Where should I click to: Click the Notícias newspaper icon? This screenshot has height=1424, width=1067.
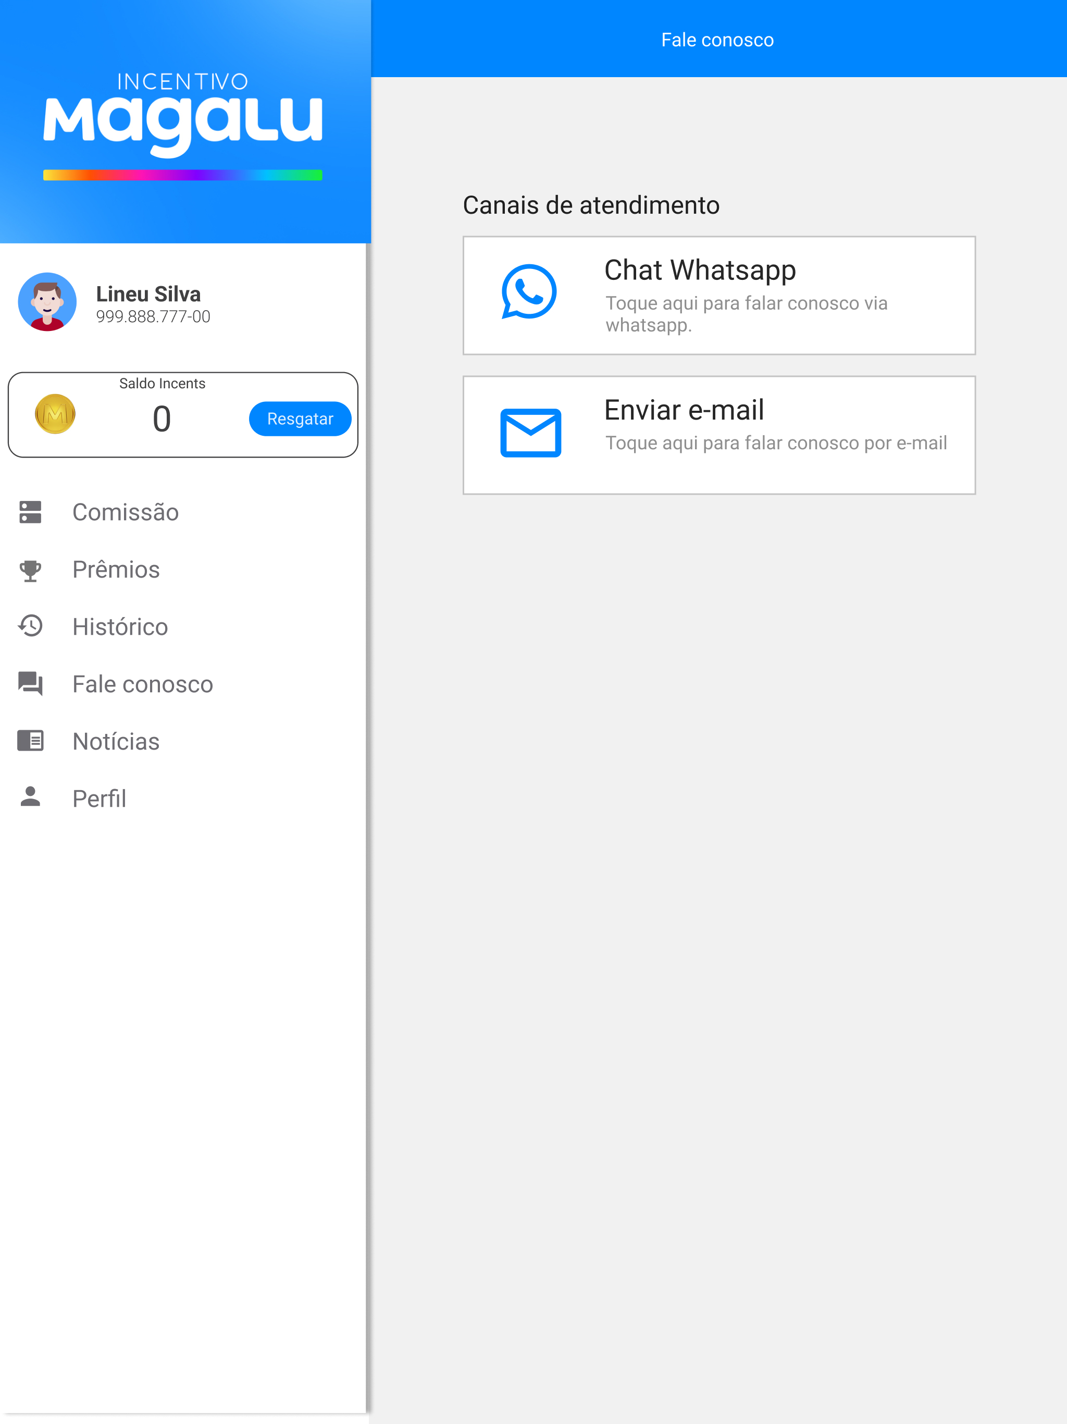(30, 741)
